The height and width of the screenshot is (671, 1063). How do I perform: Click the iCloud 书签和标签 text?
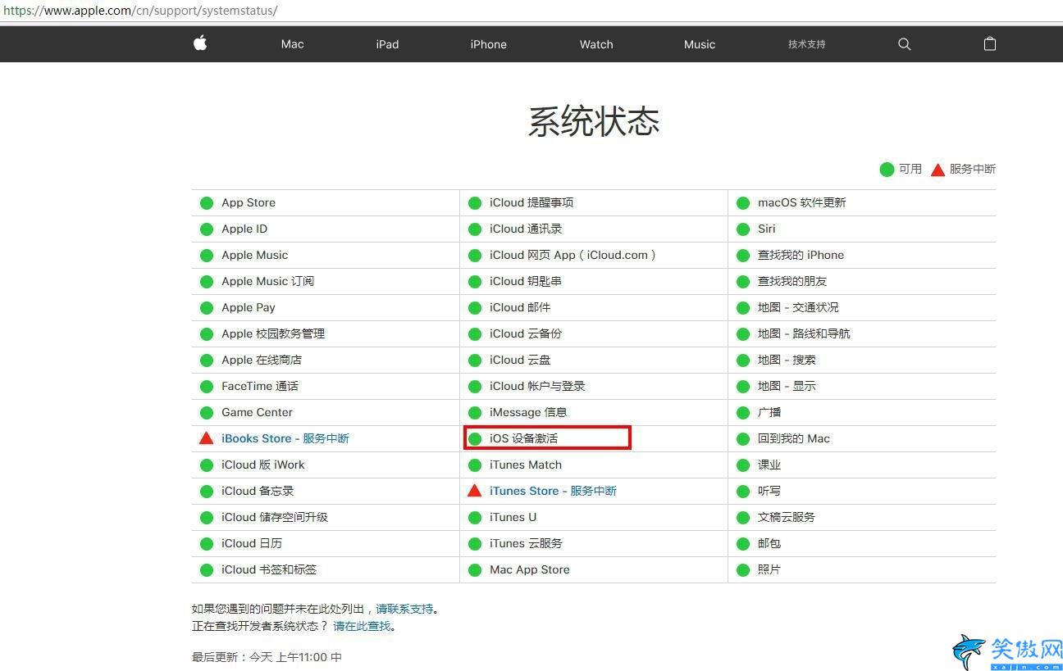[x=269, y=569]
